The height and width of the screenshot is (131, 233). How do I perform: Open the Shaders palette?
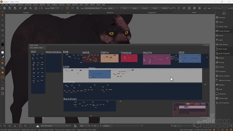click(222, 85)
